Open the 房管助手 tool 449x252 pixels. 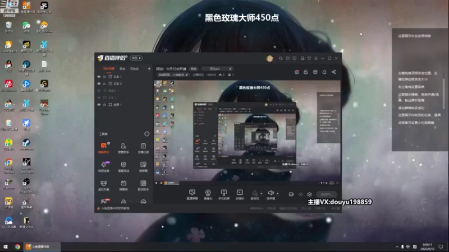coord(123,148)
